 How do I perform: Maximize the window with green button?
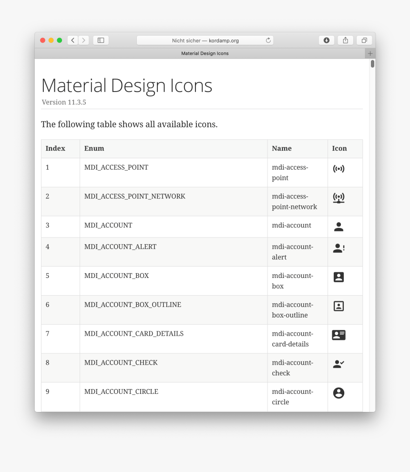[x=60, y=41]
